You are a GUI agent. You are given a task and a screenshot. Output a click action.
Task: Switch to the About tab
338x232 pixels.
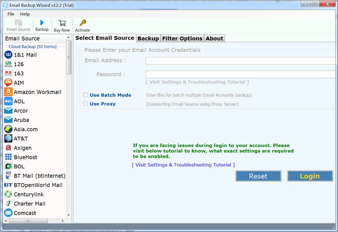(214, 38)
